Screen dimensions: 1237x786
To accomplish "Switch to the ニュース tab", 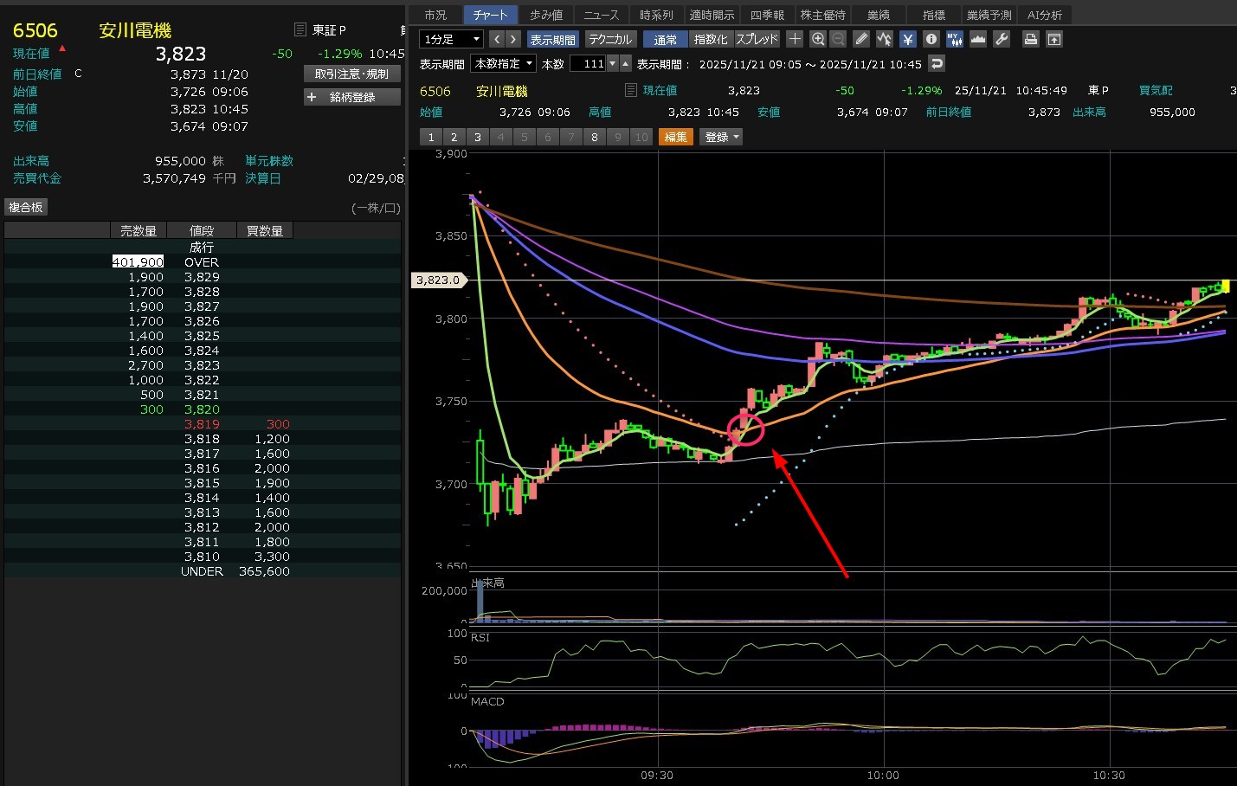I will [601, 15].
